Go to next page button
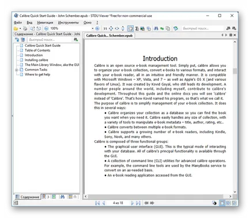 click(132, 203)
